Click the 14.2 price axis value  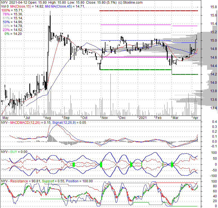click(214, 74)
